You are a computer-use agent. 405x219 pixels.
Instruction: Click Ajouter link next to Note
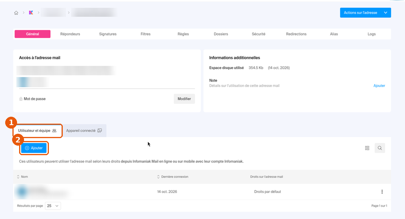[379, 86]
